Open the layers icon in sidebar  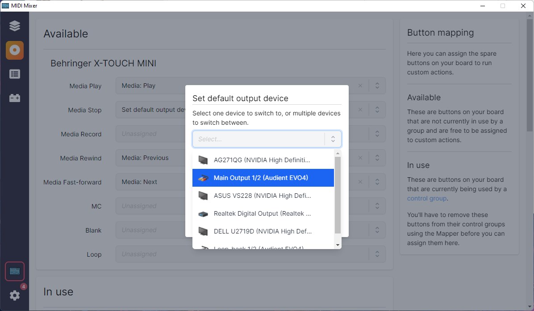(x=15, y=26)
